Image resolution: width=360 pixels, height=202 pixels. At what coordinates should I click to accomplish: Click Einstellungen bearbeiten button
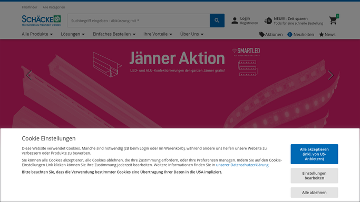(x=314, y=176)
